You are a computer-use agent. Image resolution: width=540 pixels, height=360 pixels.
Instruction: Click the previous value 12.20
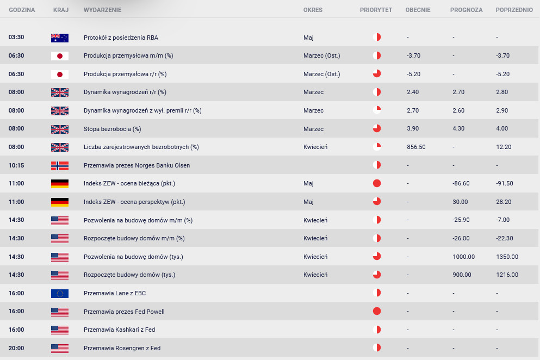(504, 147)
